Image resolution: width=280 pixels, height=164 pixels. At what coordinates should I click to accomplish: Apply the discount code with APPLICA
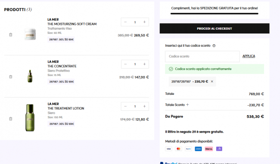[x=249, y=56]
